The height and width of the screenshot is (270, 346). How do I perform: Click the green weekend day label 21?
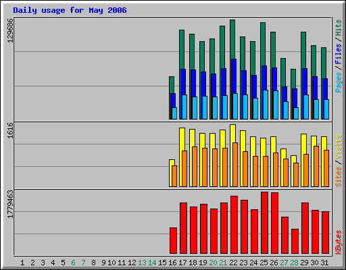click(x=223, y=263)
